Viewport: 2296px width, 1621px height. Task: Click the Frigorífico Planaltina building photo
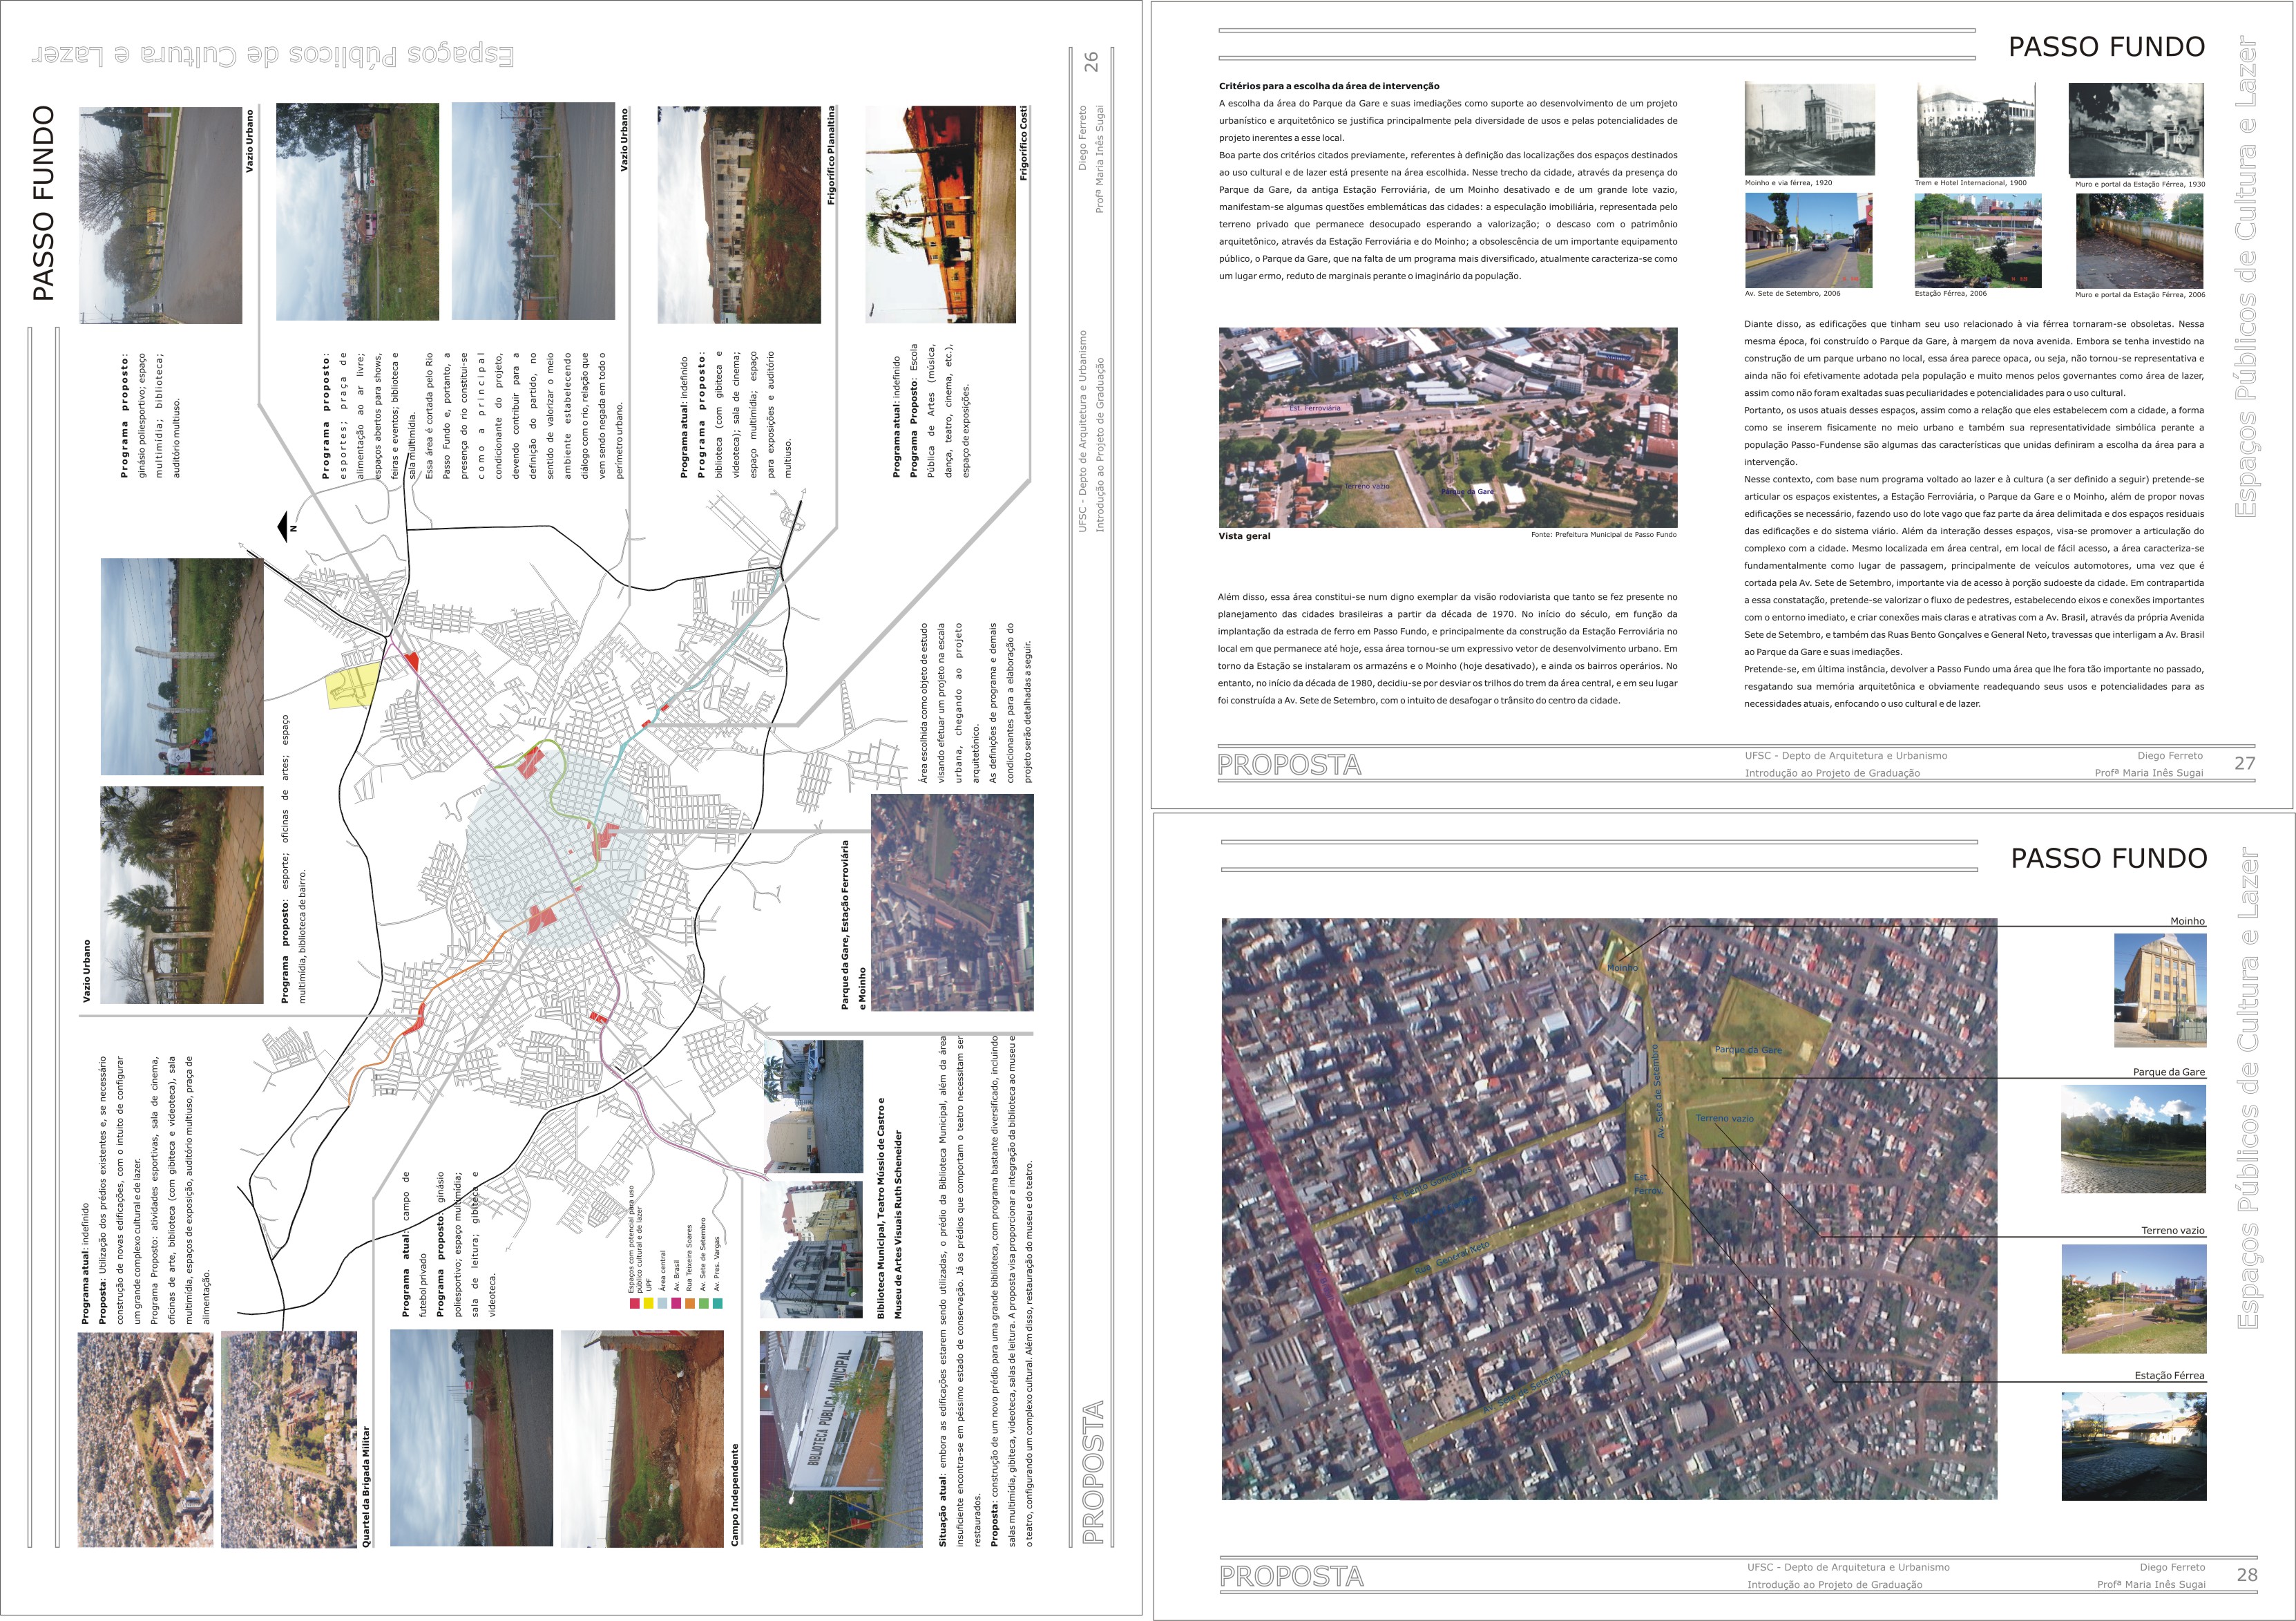739,214
